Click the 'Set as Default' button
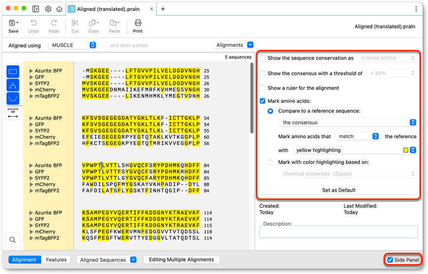 coord(338,190)
